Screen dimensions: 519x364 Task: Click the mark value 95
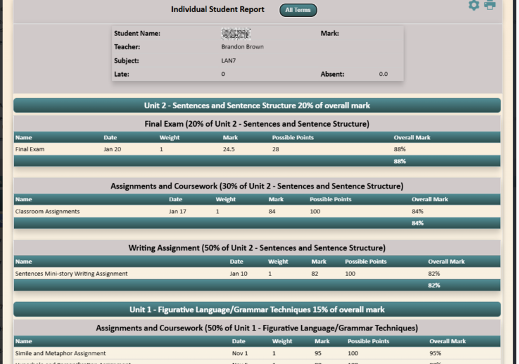click(318, 353)
